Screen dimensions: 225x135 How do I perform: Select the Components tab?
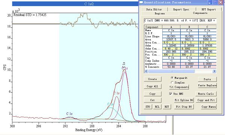[200, 13]
